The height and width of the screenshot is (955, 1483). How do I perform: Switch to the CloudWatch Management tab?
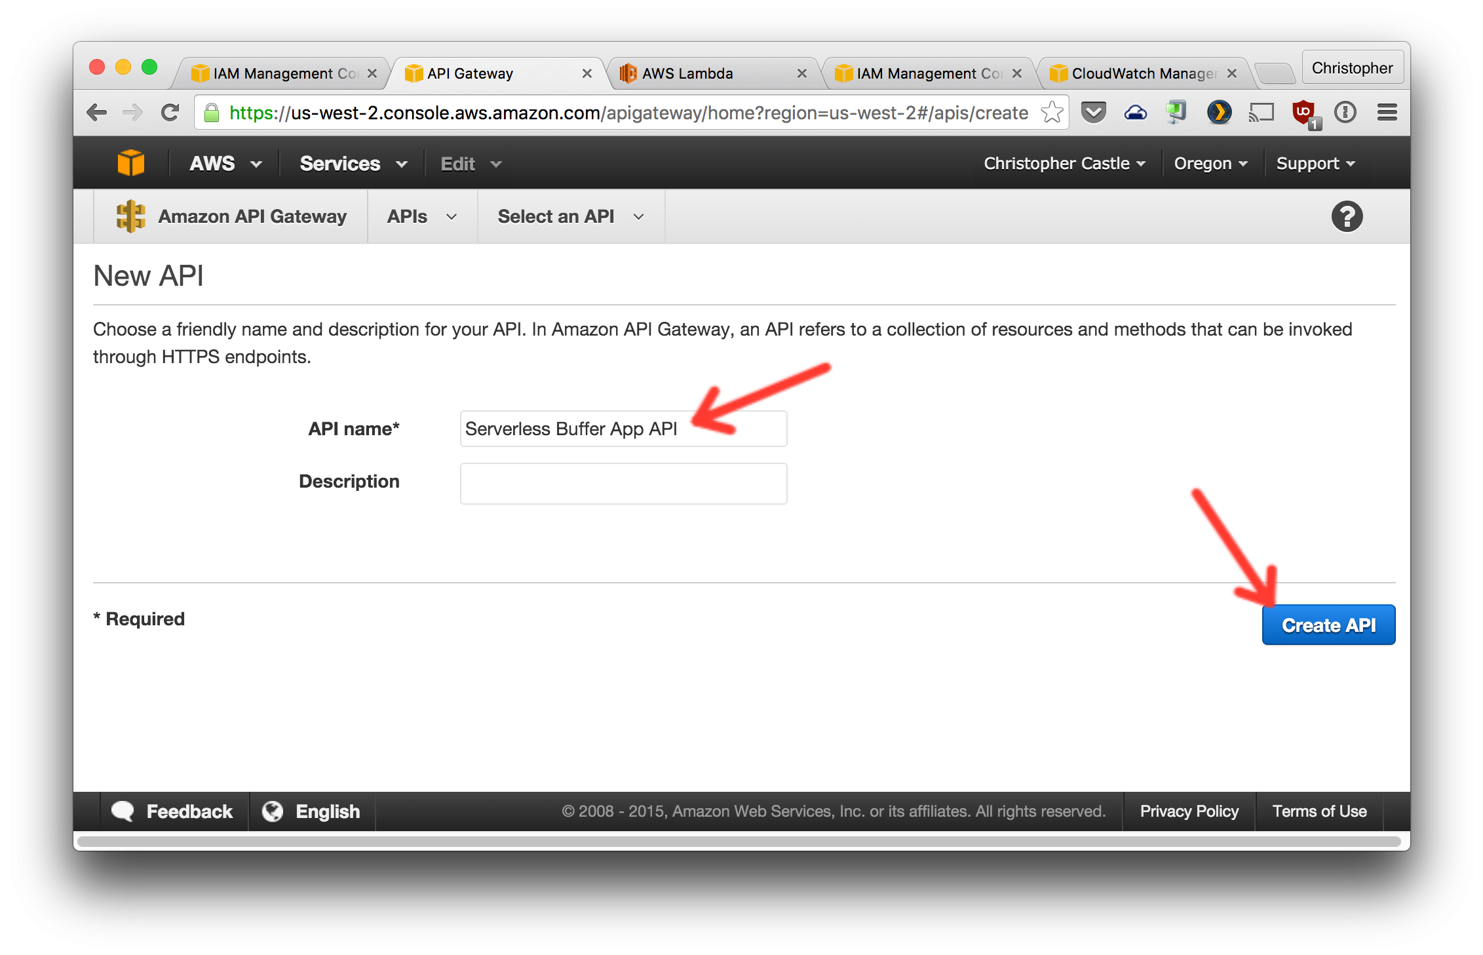tap(1144, 73)
